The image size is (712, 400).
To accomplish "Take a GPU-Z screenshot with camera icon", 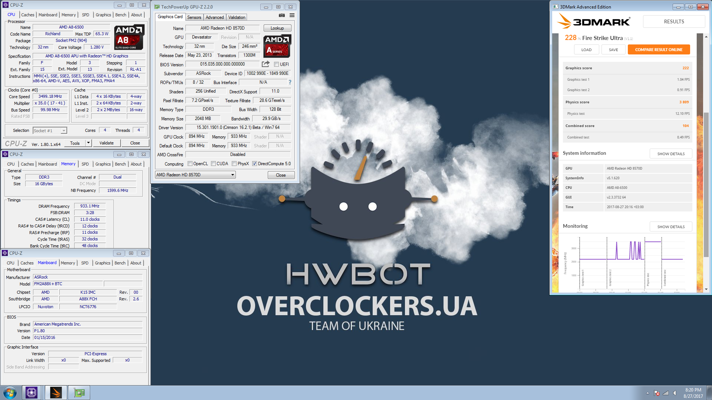I will 282,16.
